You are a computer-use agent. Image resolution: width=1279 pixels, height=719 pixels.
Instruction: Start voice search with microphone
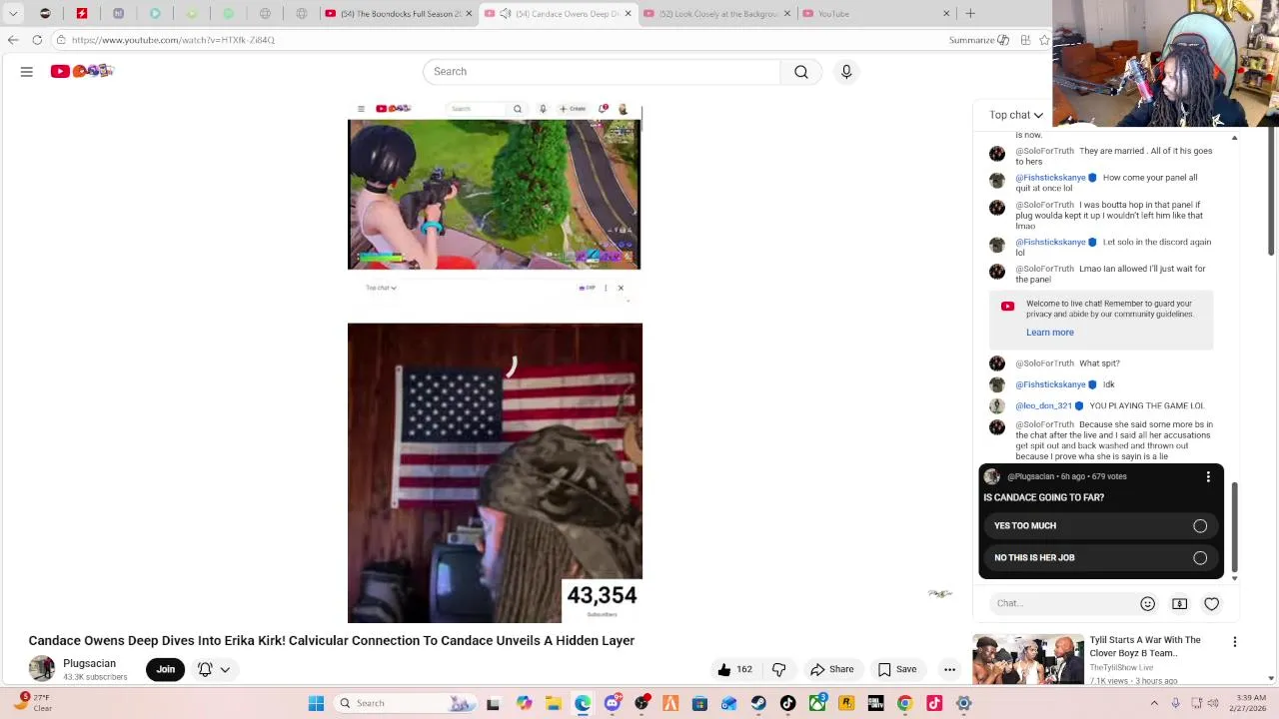coord(846,72)
